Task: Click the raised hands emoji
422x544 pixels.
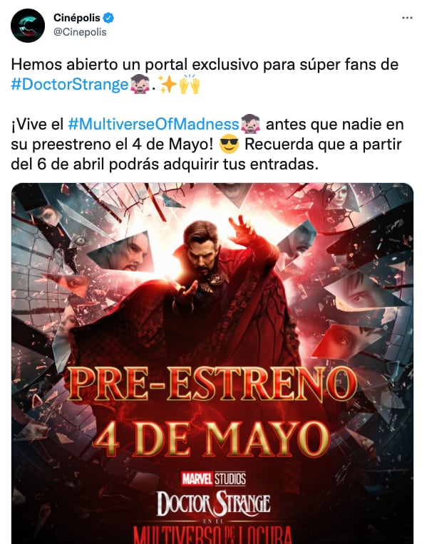Action: tap(190, 84)
